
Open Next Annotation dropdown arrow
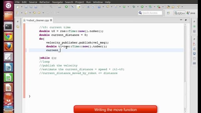click(x=22, y=13)
